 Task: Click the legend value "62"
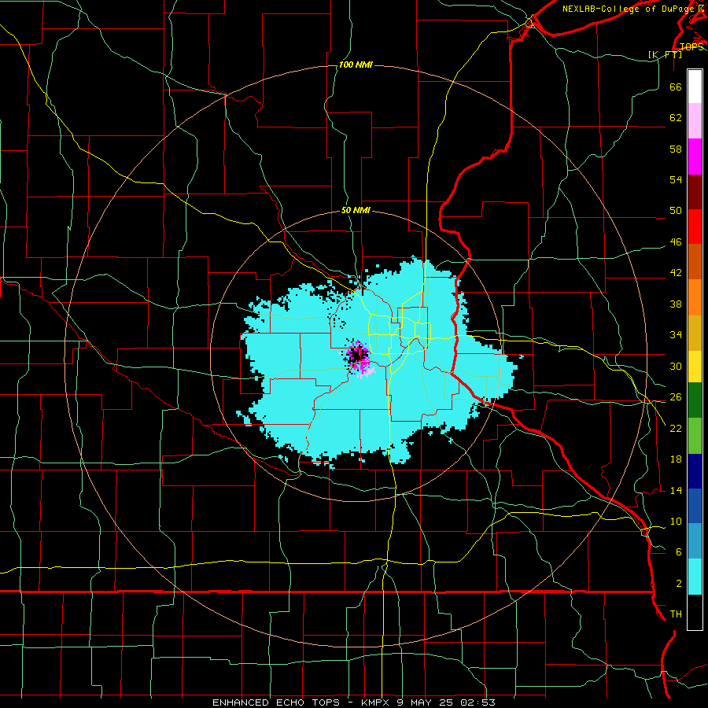click(x=676, y=118)
